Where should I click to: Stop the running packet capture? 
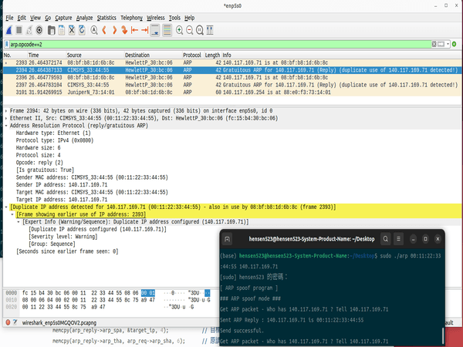pyautogui.click(x=19, y=30)
